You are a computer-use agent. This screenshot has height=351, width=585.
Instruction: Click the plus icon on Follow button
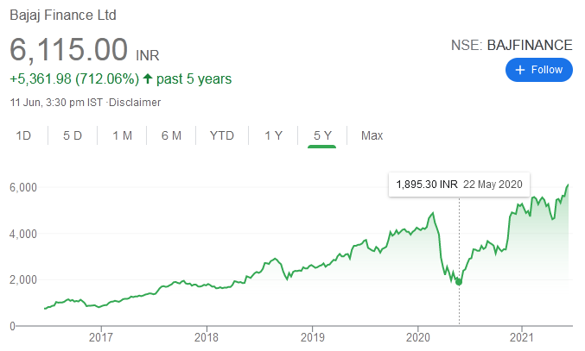(520, 70)
